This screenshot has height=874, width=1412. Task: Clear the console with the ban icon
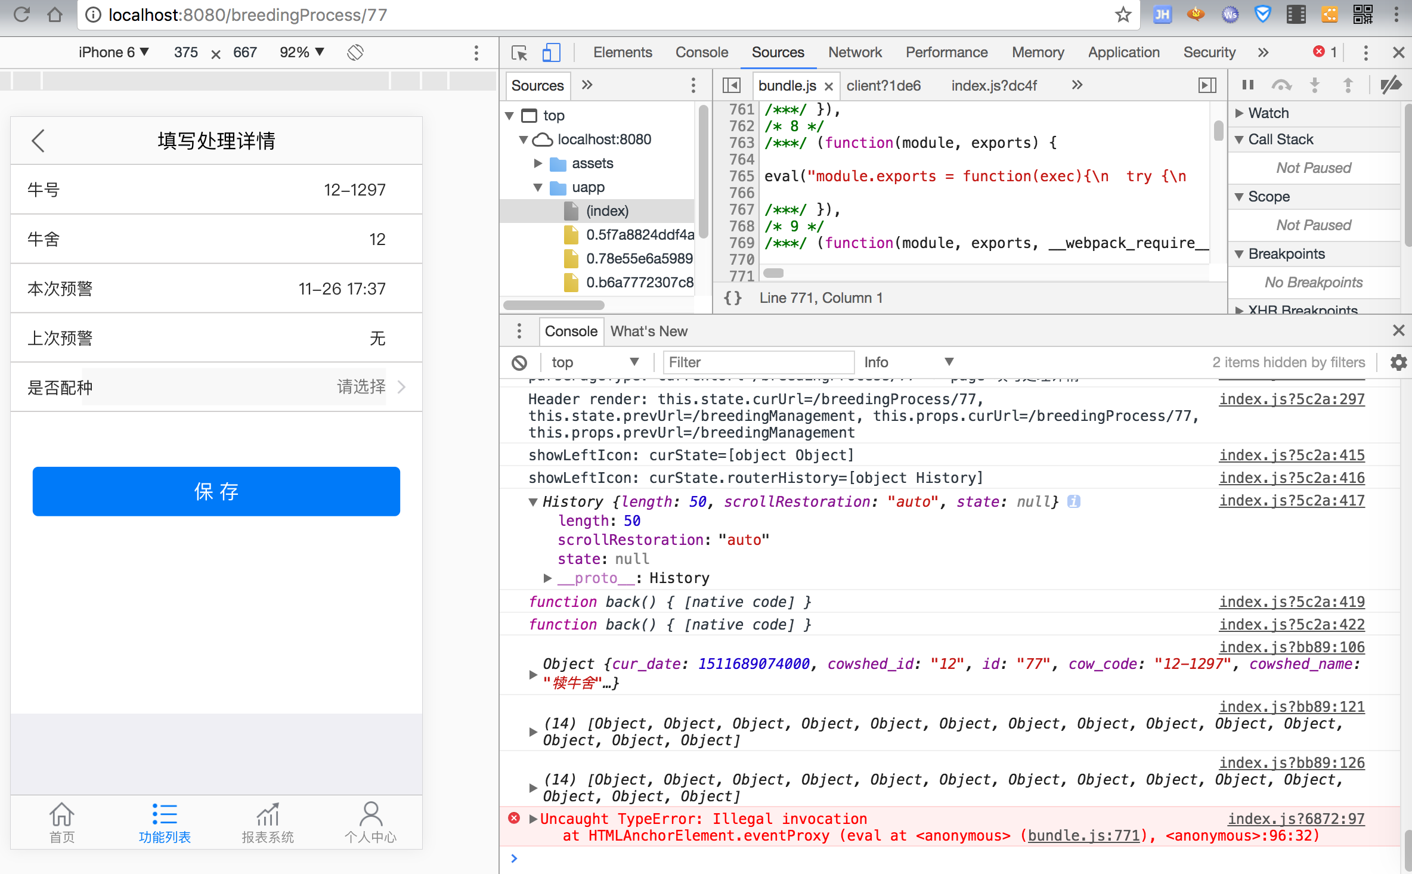(519, 362)
